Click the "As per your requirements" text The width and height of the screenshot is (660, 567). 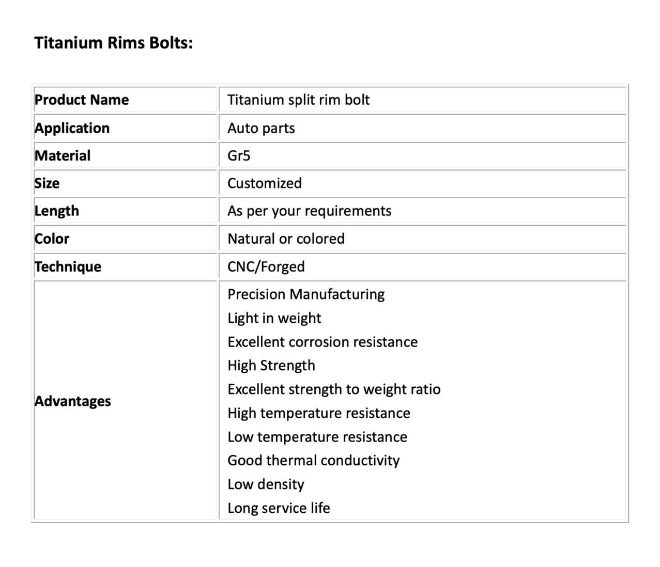tap(309, 211)
